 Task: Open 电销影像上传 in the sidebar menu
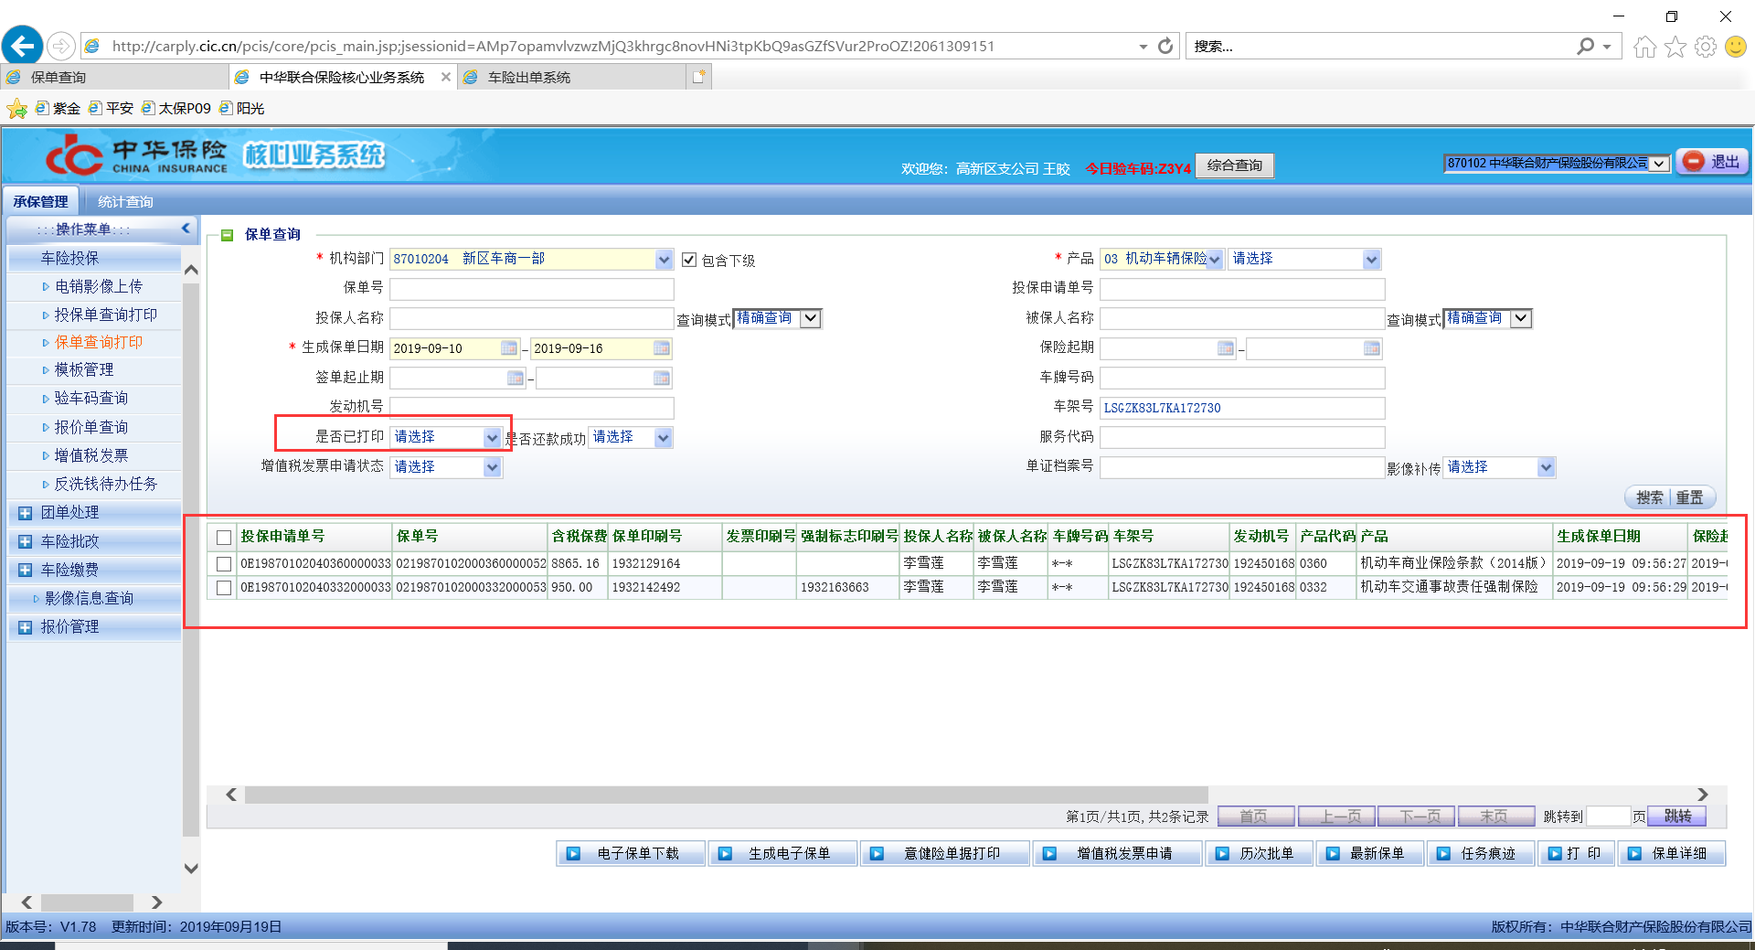(x=99, y=287)
